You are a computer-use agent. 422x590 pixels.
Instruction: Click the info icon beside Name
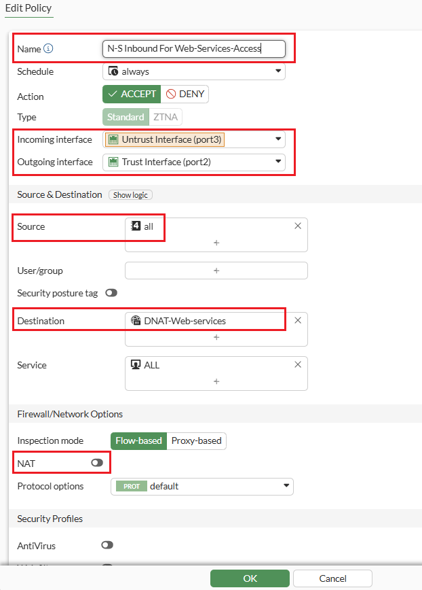tap(48, 49)
